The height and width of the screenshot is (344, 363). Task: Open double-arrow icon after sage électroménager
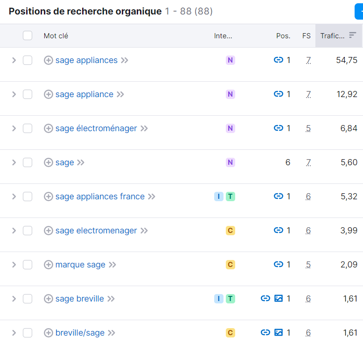click(x=144, y=128)
